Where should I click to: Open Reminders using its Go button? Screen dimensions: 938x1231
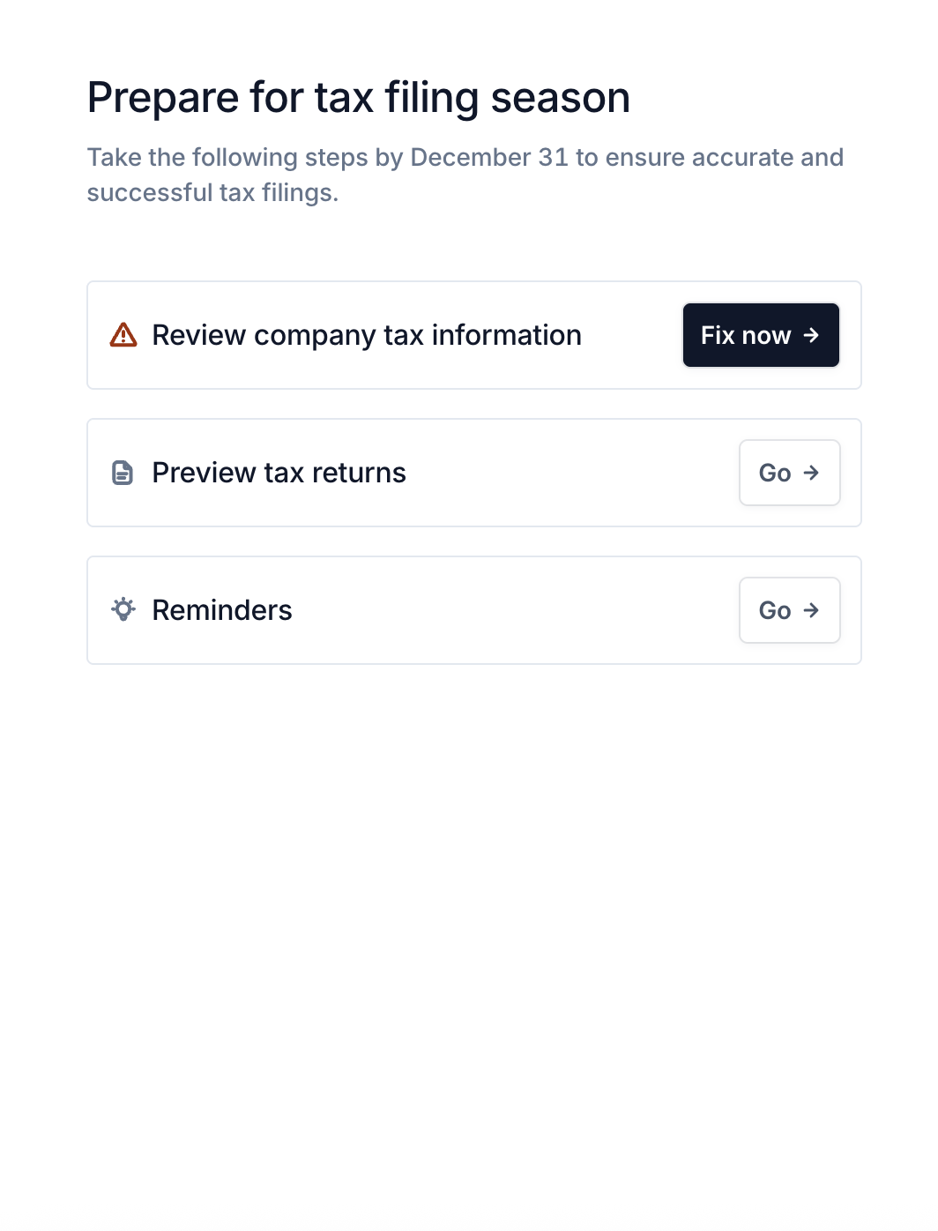788,610
